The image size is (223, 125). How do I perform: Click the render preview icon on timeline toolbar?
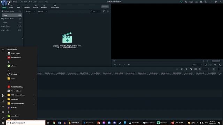pos(177,69)
